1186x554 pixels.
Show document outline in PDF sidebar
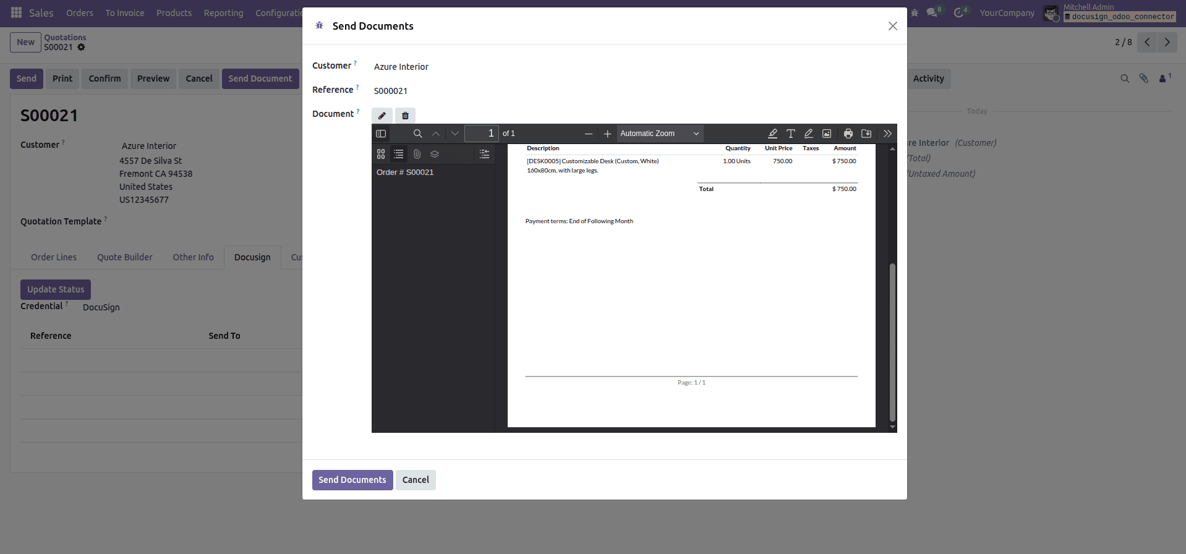(x=399, y=154)
